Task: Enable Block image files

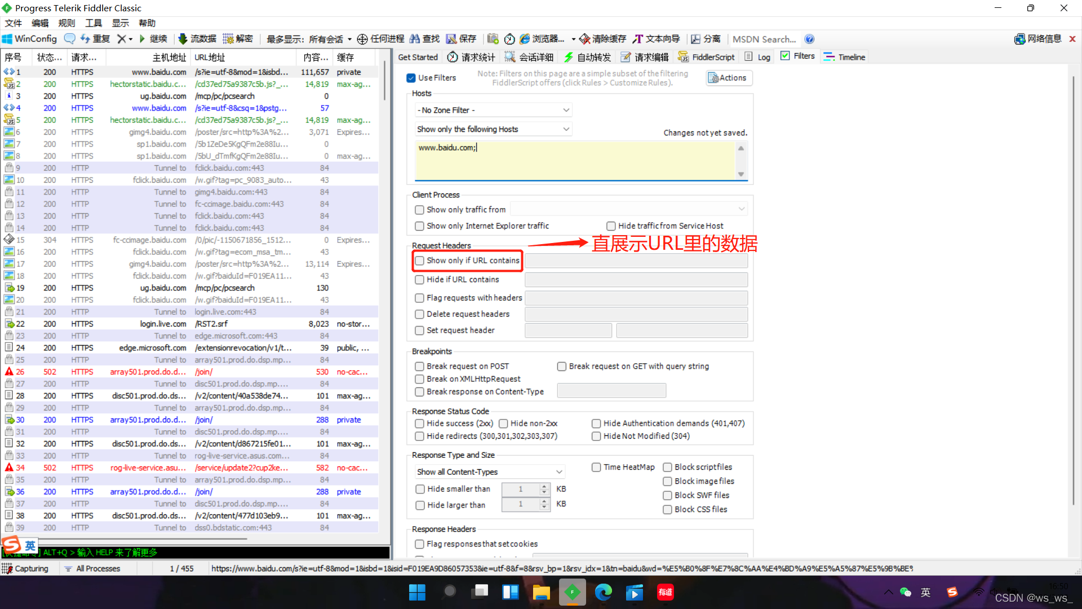Action: [667, 481]
